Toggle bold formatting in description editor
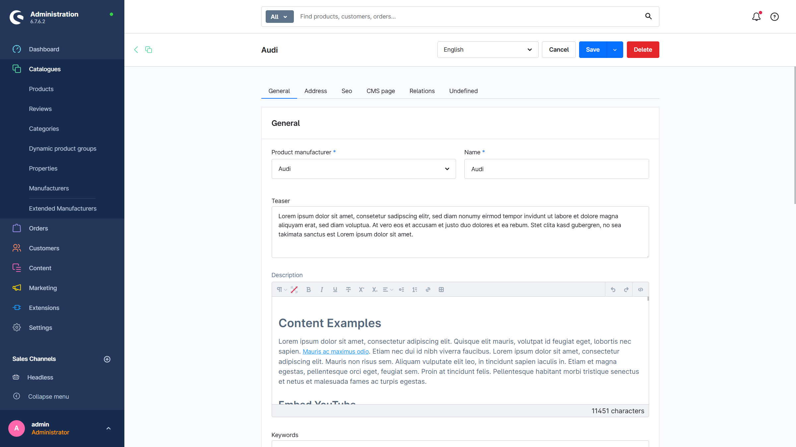 click(x=308, y=290)
